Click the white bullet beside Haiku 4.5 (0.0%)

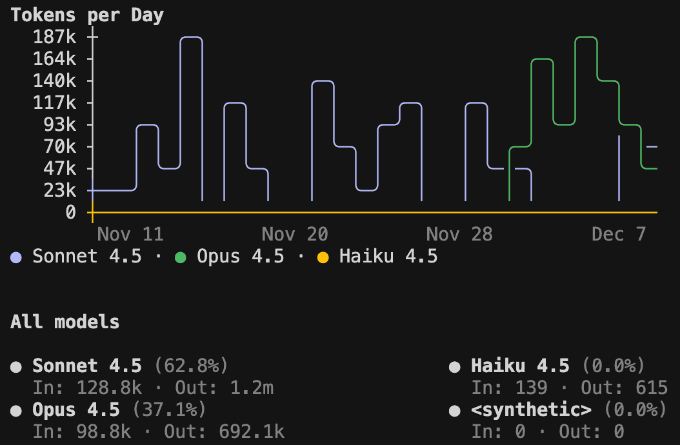454,368
